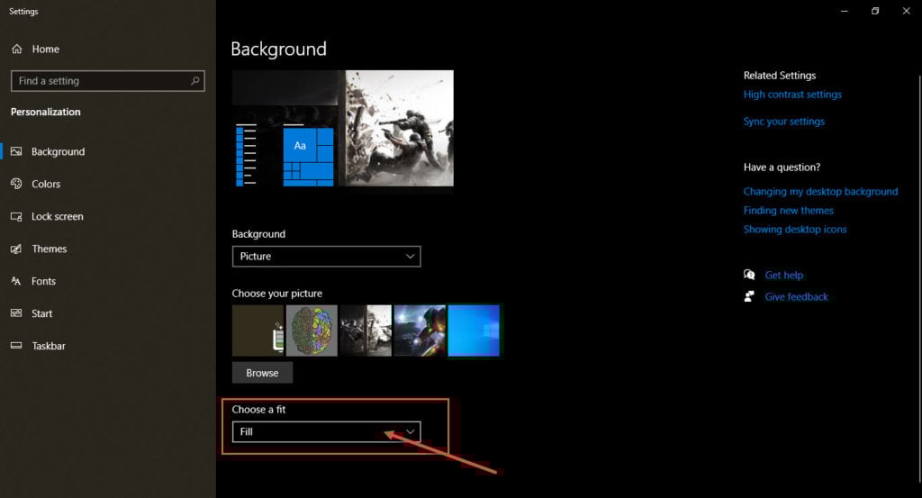Open Showing desktop icons link
Screen dimensions: 922x498
point(795,230)
